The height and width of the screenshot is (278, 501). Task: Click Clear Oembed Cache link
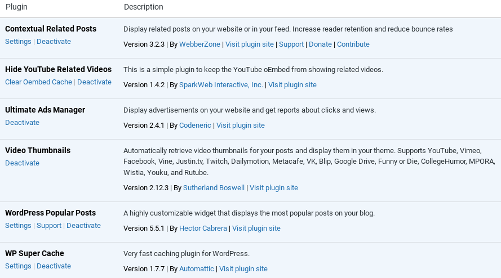(x=39, y=82)
